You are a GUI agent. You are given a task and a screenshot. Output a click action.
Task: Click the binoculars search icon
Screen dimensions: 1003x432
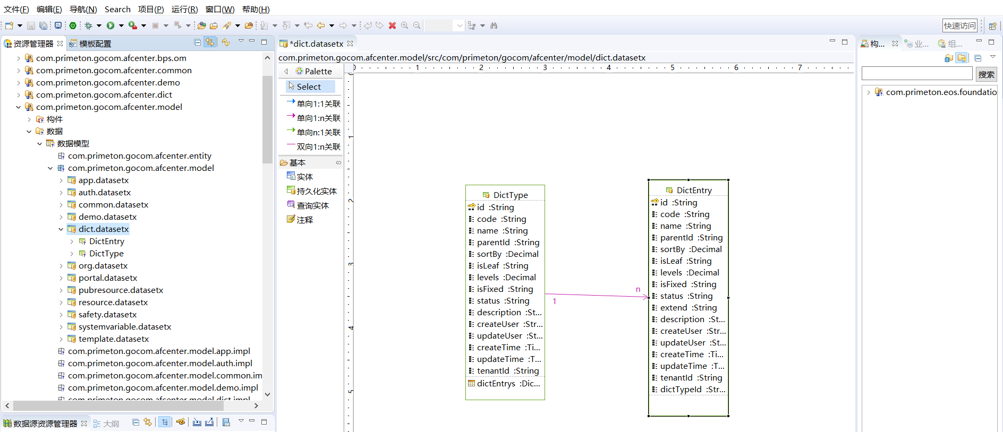point(494,25)
